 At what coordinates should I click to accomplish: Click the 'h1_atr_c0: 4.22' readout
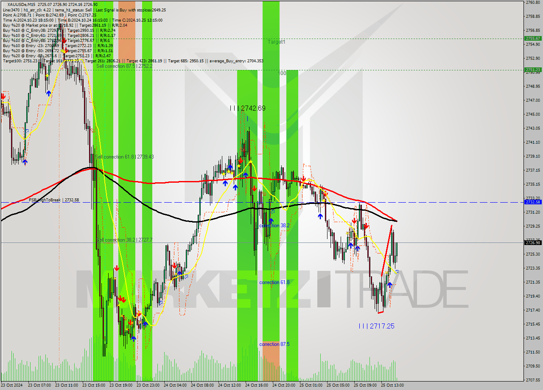38,10
